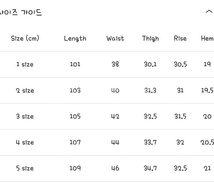Choose the 5 size row label

pyautogui.click(x=25, y=168)
